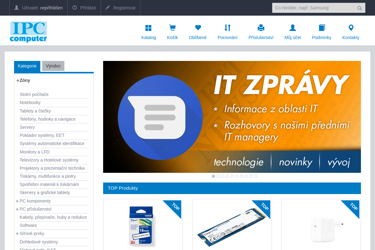Select the third banner slide dot

coord(223,176)
